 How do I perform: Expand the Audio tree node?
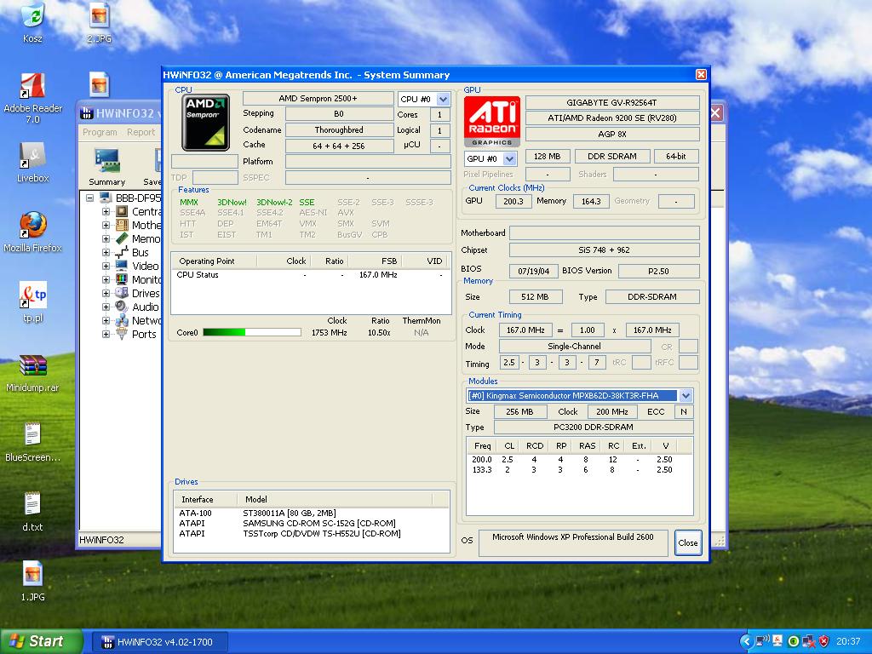(x=106, y=307)
